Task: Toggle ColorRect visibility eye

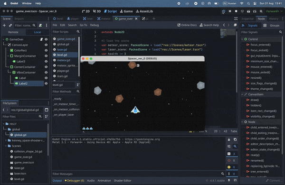Action: (x=46, y=50)
